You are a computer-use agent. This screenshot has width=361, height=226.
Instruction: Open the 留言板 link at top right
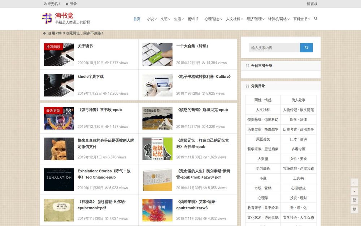312,4
